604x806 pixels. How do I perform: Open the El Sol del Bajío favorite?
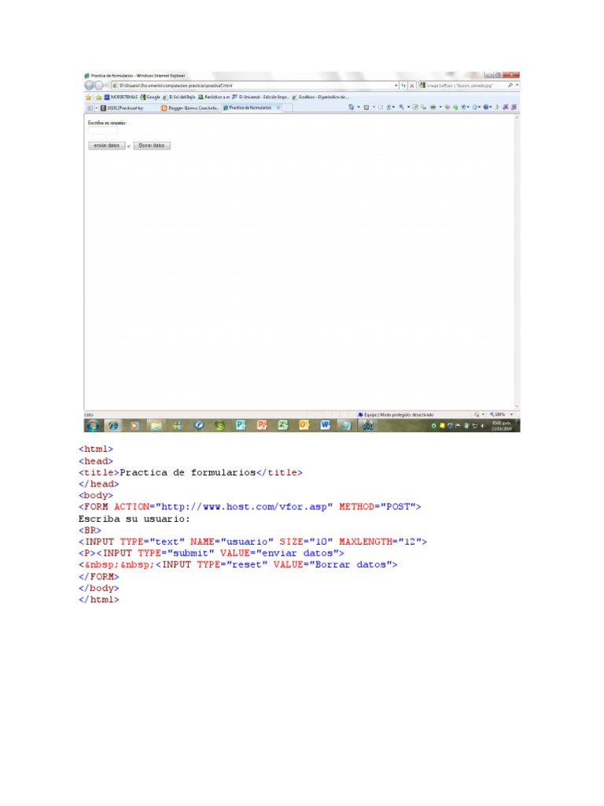point(179,97)
